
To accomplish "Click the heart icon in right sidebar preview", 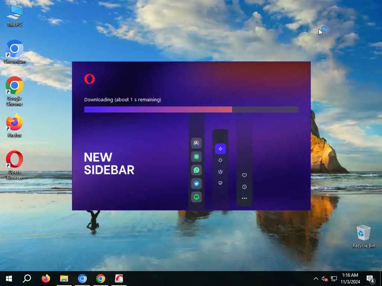I will pos(244,175).
